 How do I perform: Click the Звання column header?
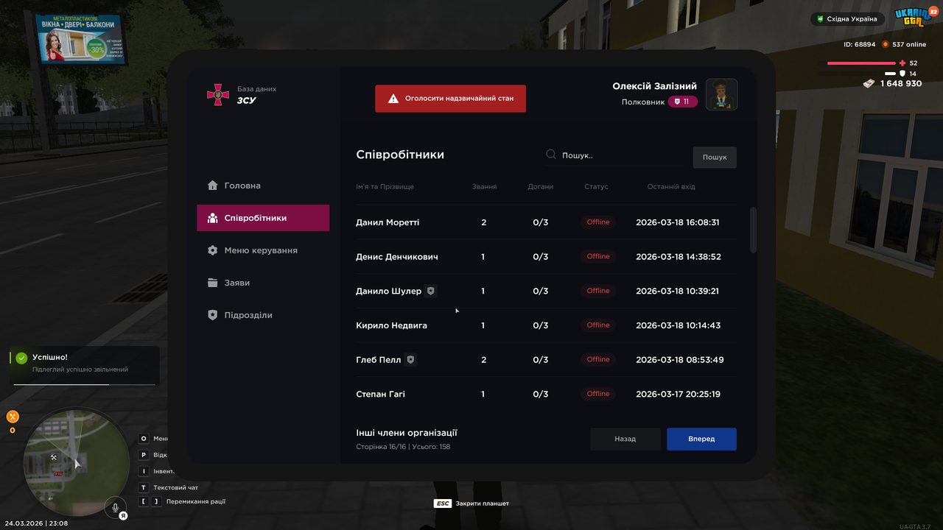(x=484, y=187)
